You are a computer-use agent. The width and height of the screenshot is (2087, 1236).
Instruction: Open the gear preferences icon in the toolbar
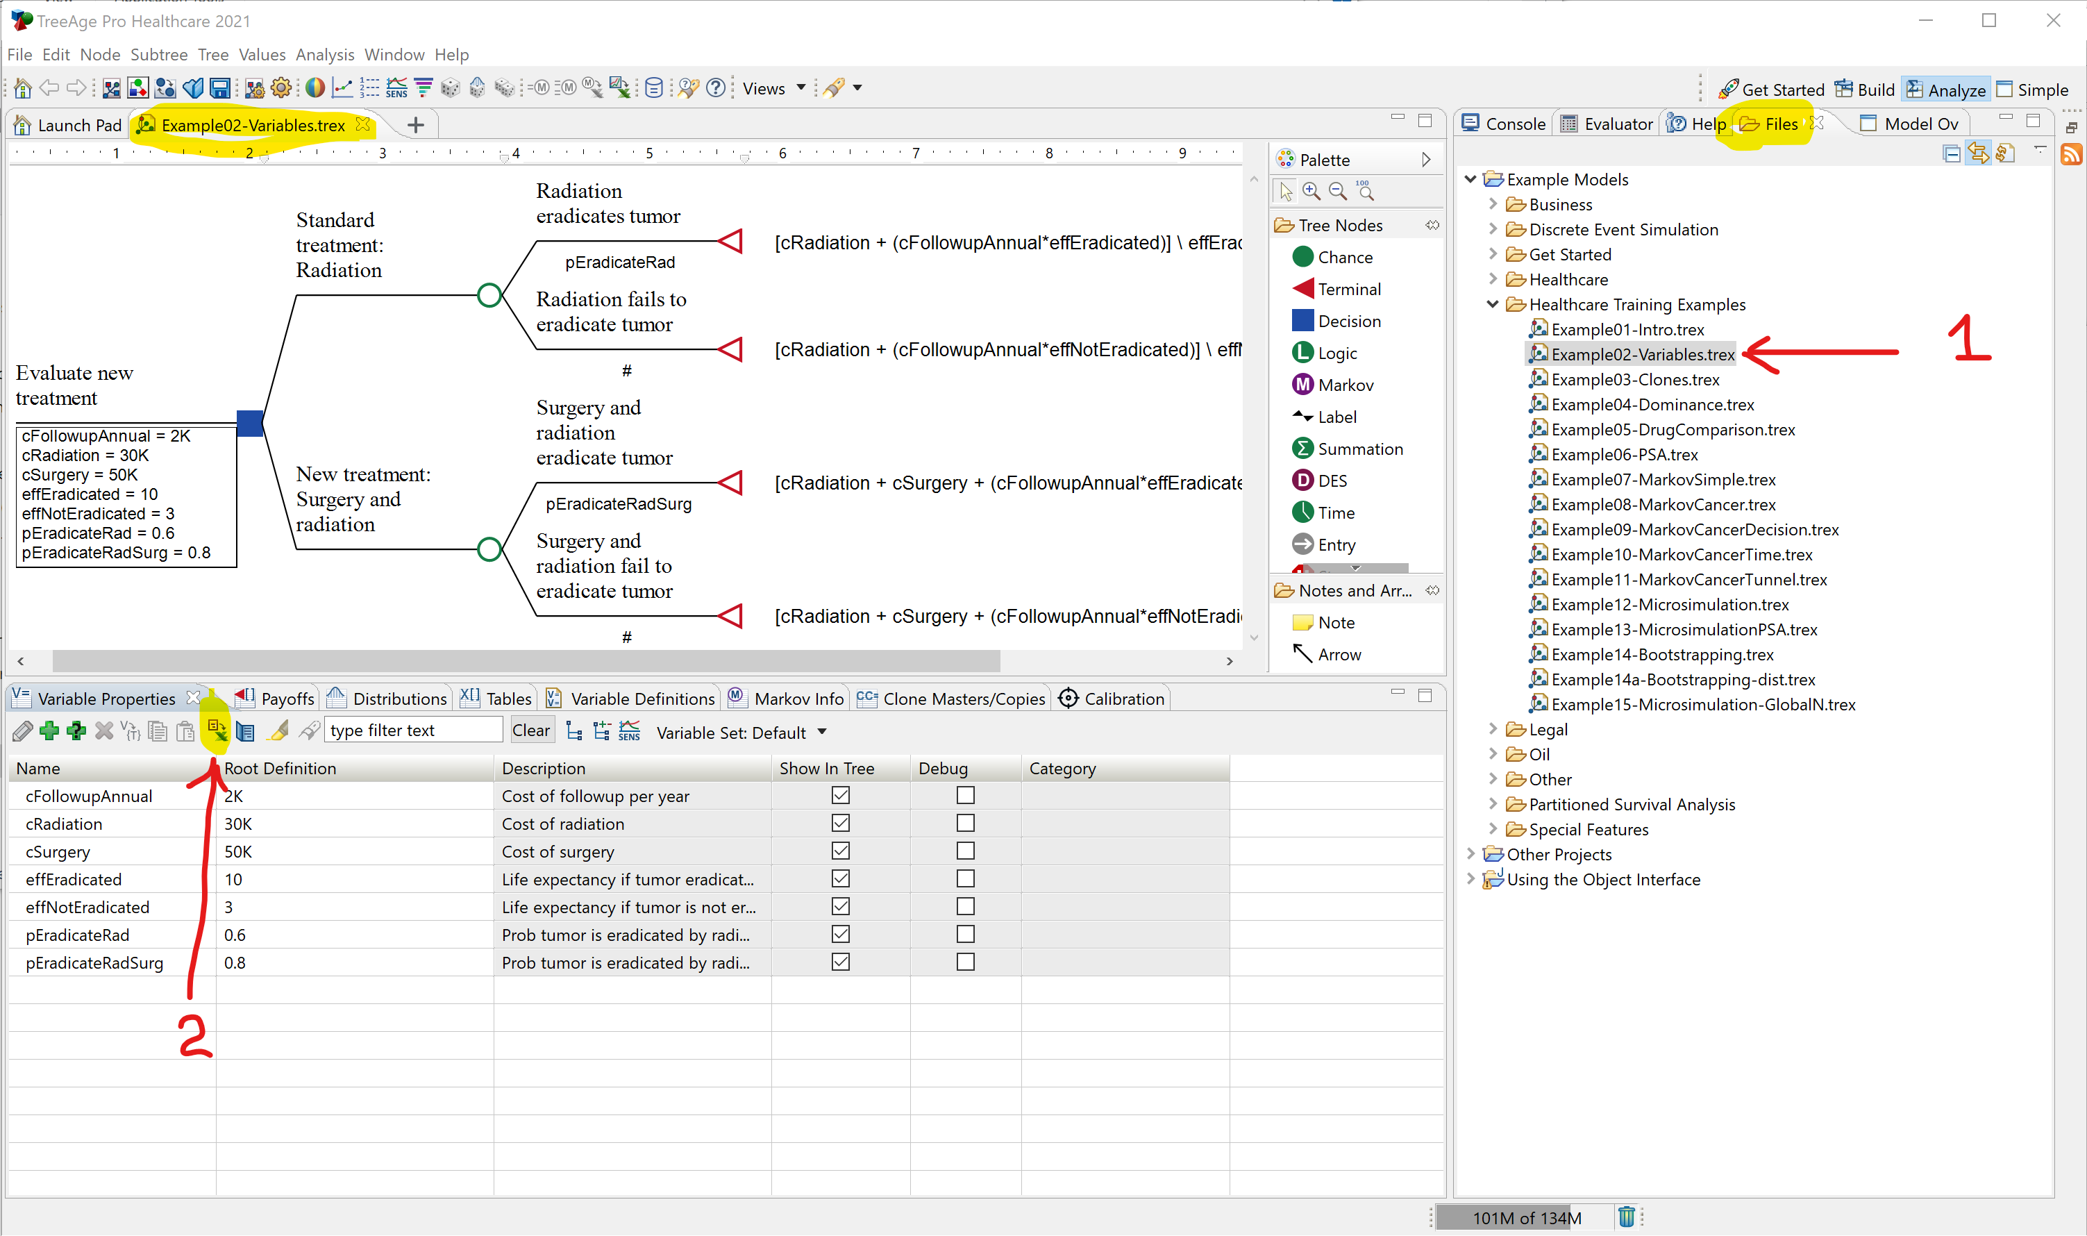(x=281, y=87)
